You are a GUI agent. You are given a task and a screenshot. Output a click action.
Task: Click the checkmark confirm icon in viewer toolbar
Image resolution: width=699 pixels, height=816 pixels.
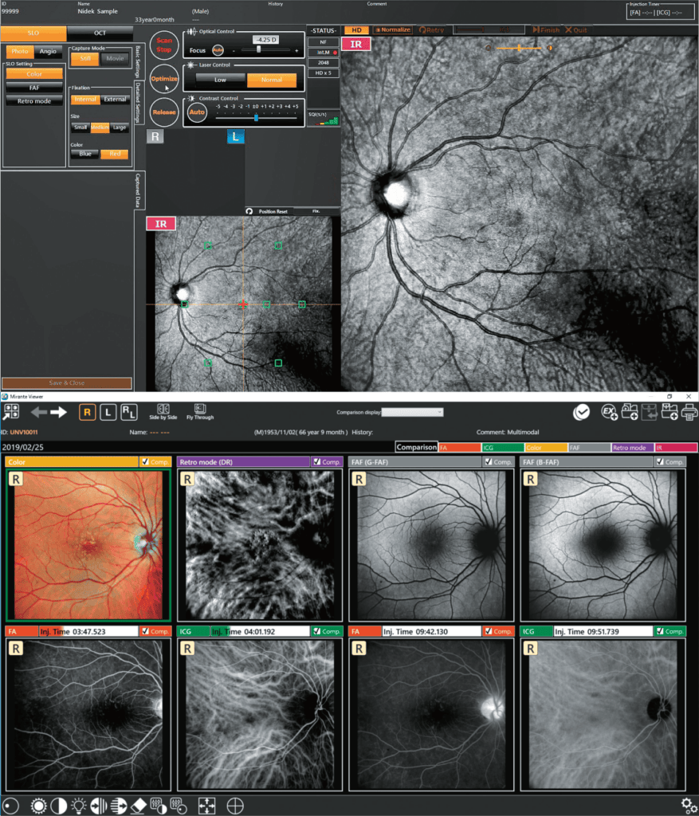point(582,412)
